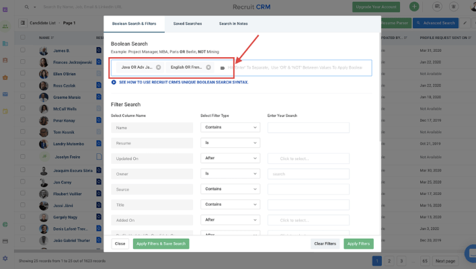
Task: Open the Owner filter type 'Is' dropdown
Action: tap(230, 174)
